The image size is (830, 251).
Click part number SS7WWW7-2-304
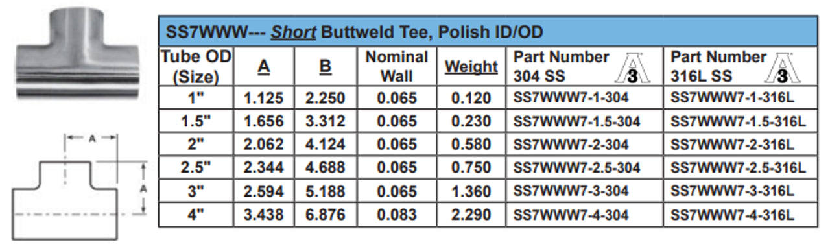pyautogui.click(x=571, y=145)
